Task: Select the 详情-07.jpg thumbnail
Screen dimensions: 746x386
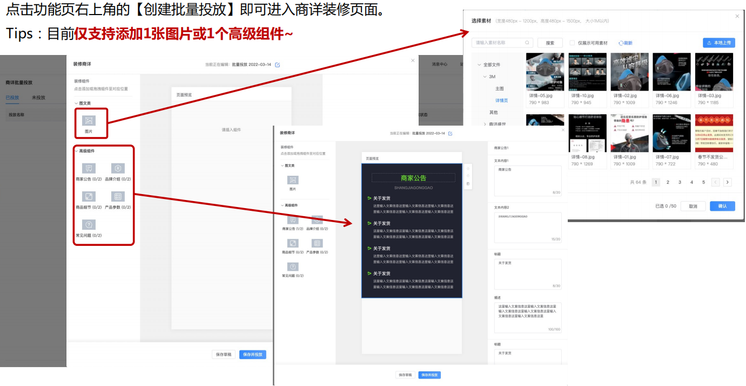Action: point(671,133)
